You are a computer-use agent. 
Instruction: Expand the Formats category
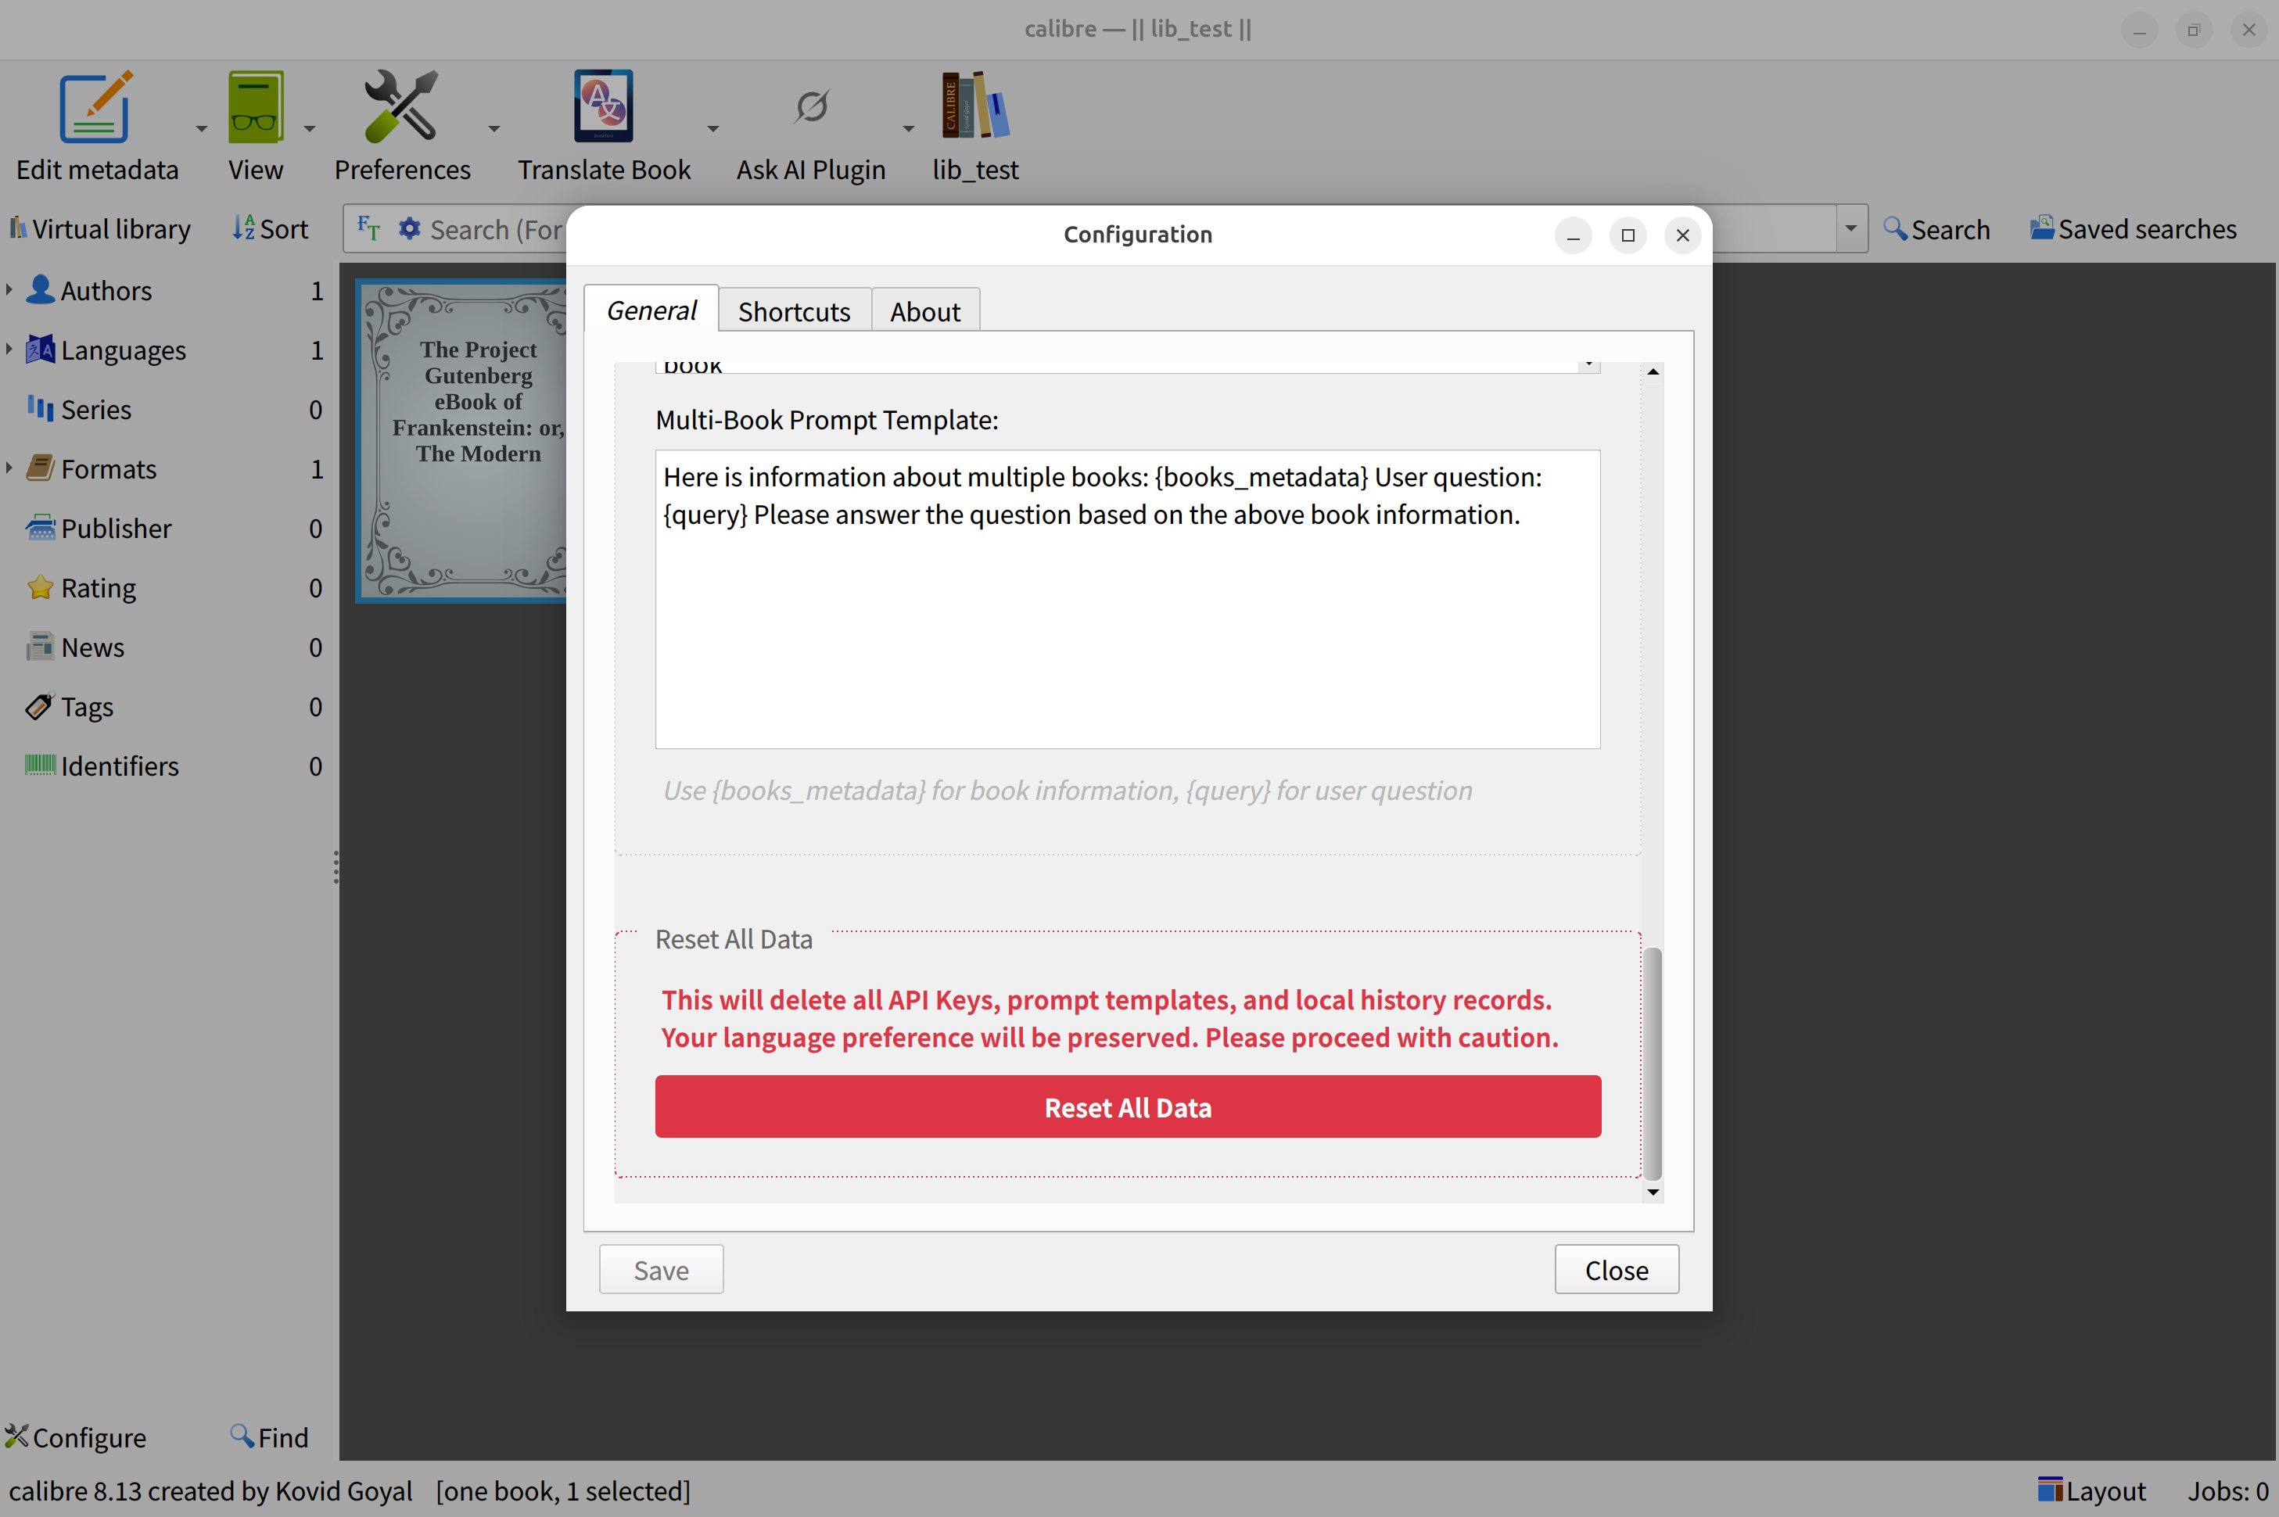tap(9, 468)
